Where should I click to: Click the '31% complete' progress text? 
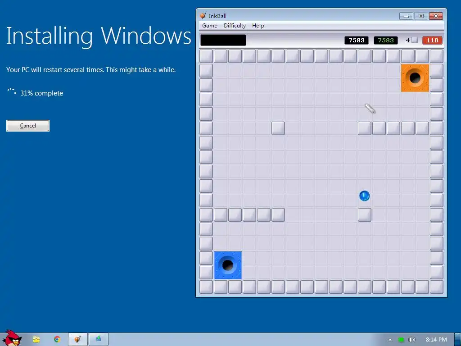tap(41, 93)
